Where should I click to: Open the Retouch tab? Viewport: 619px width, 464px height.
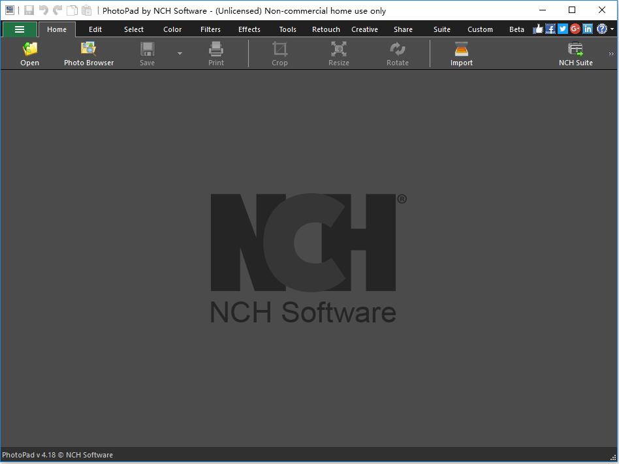pos(326,29)
